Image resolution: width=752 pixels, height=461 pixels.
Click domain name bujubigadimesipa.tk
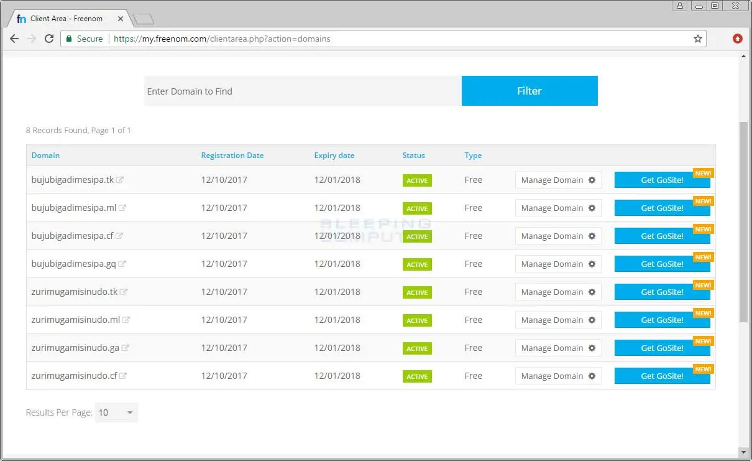73,180
